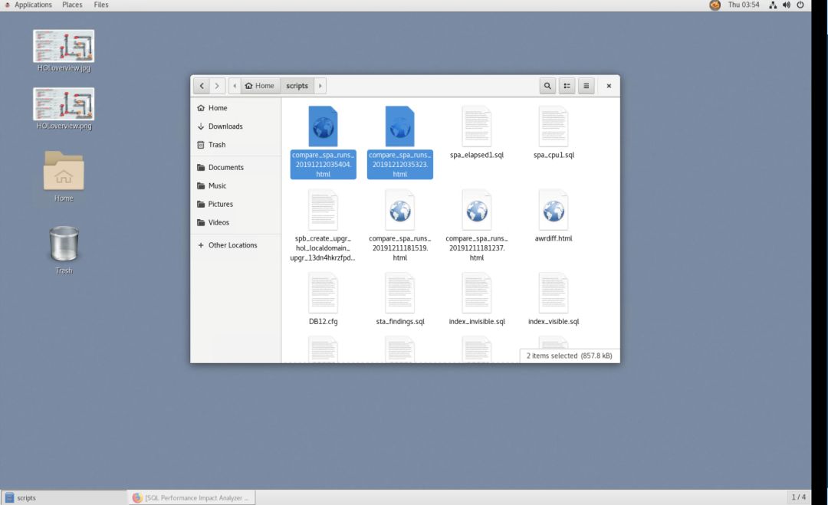Click the volume speaker icon

(787, 5)
